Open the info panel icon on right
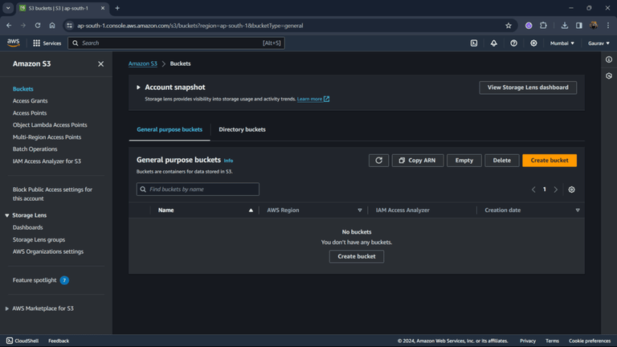Image resolution: width=617 pixels, height=347 pixels. coord(609,59)
